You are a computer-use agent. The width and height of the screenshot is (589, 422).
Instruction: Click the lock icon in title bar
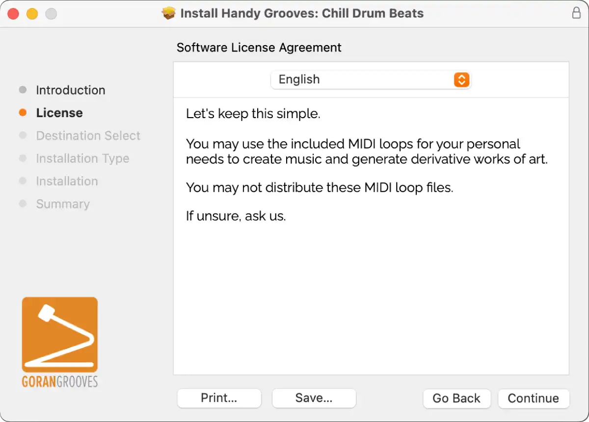point(577,13)
